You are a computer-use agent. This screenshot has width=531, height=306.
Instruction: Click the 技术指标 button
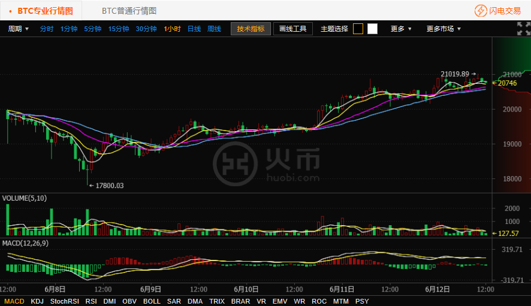[x=251, y=29]
